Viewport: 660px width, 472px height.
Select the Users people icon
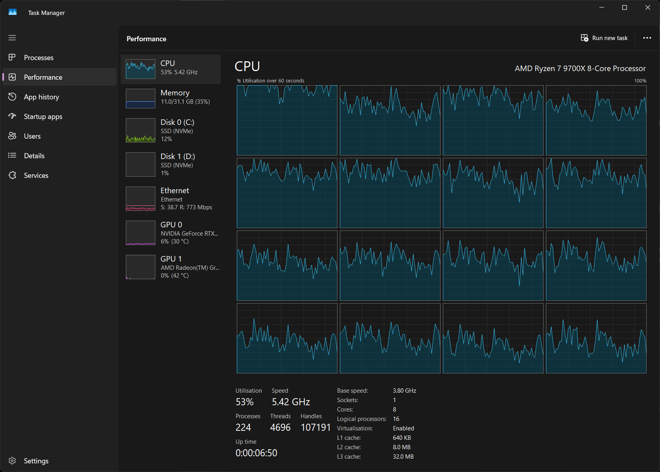coord(12,136)
